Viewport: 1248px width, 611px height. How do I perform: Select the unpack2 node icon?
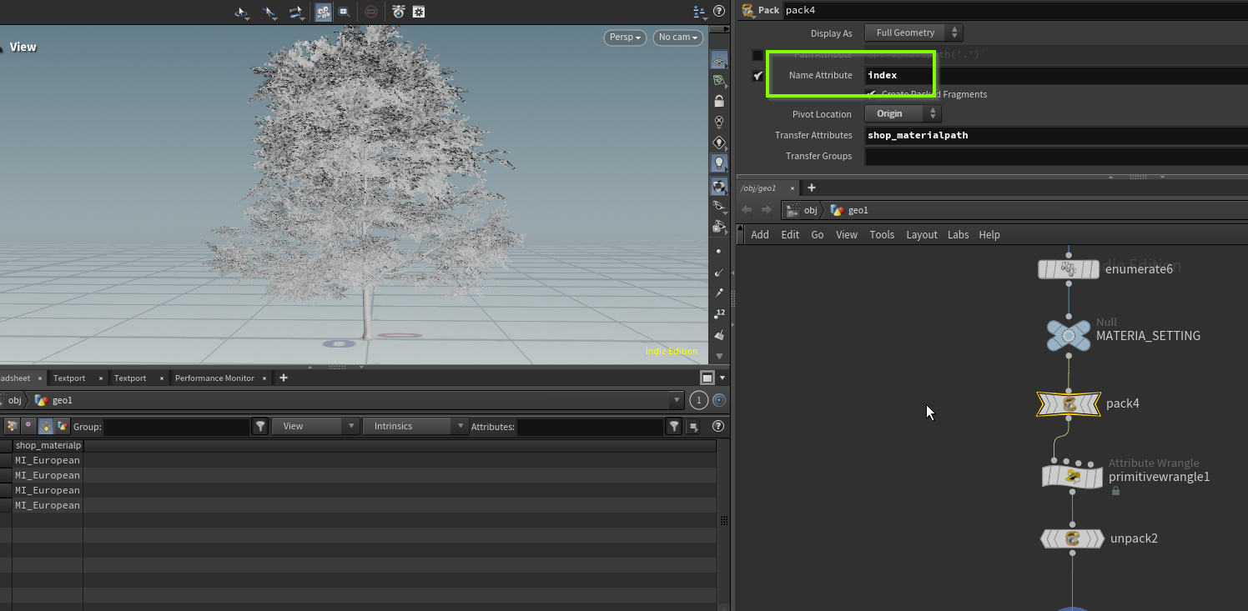click(1071, 538)
